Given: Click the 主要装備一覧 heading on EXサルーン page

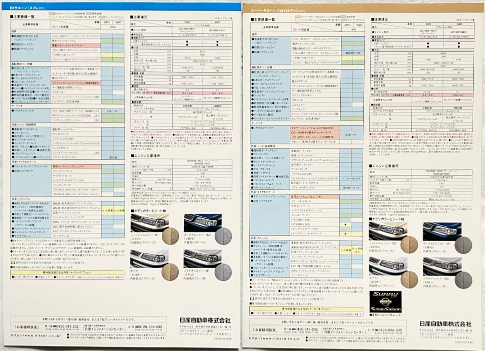Looking at the screenshot, I should coord(23,17).
